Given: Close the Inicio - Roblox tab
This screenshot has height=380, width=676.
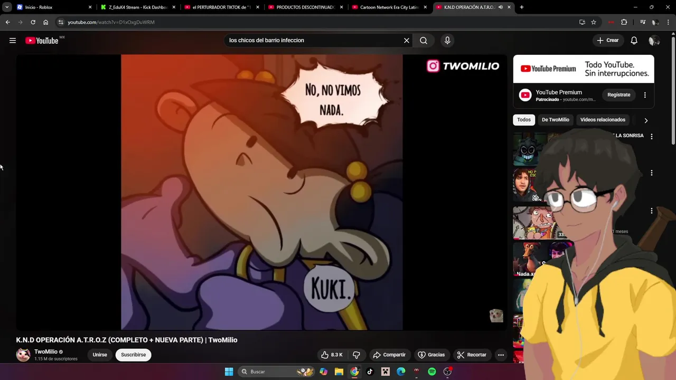Looking at the screenshot, I should click(90, 7).
